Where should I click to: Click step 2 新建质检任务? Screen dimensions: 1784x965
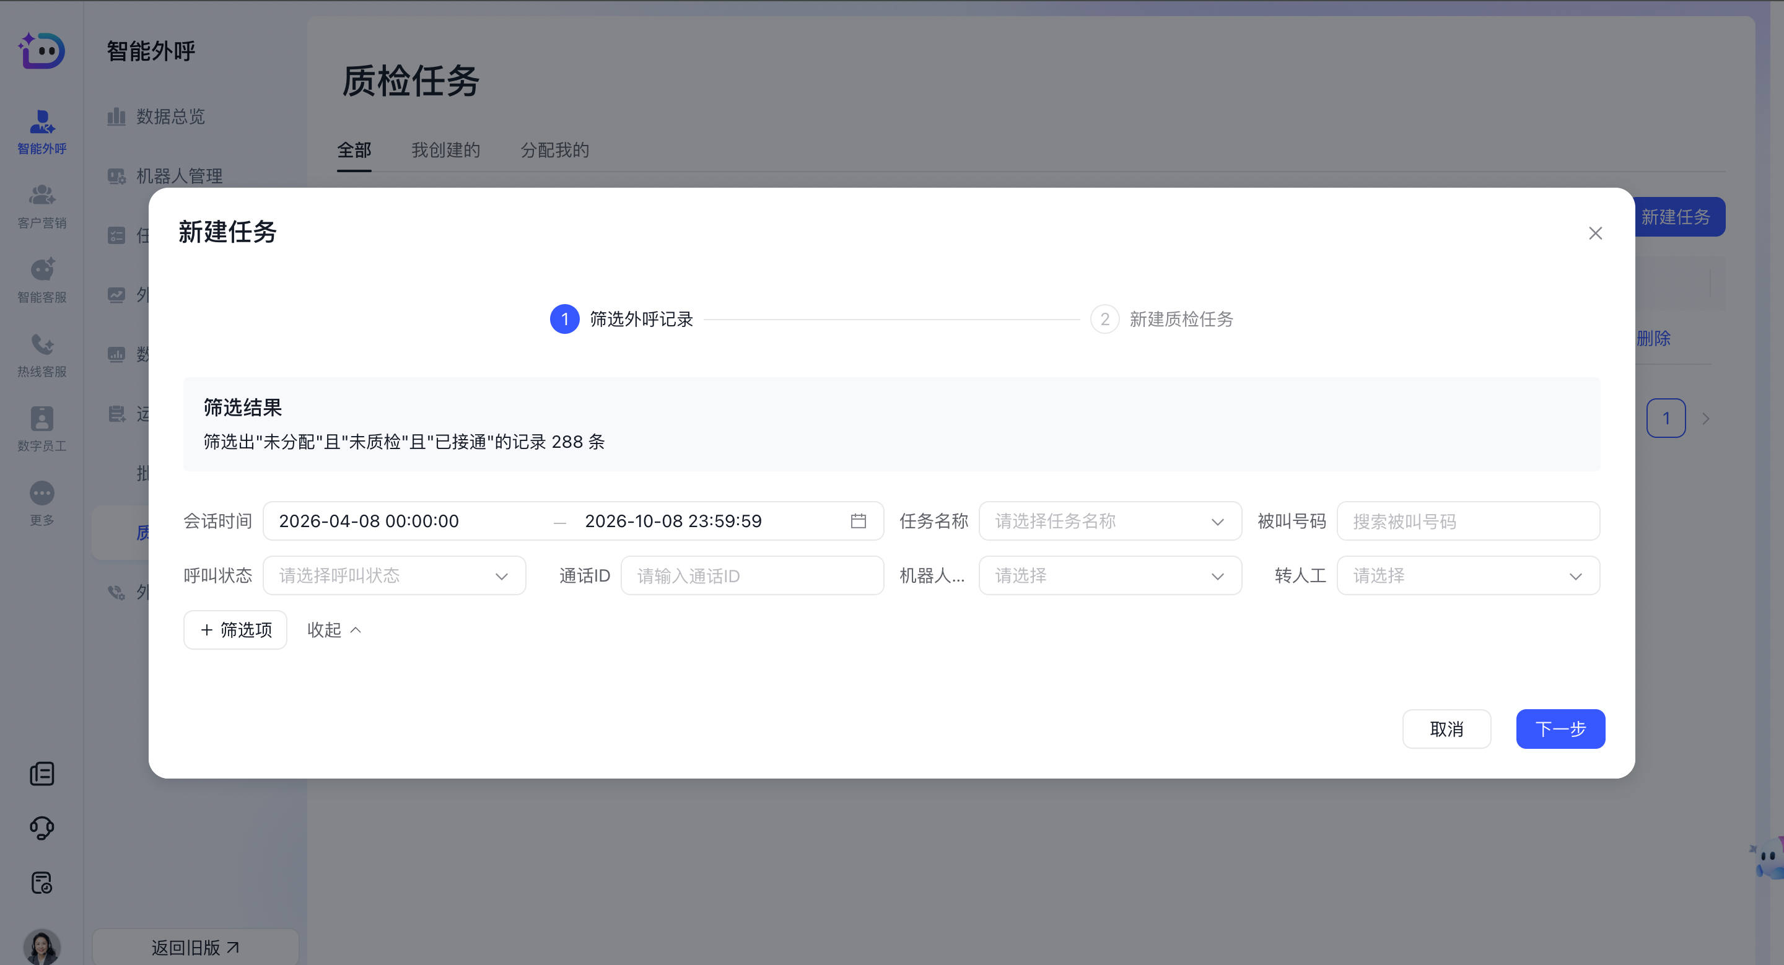(1162, 318)
